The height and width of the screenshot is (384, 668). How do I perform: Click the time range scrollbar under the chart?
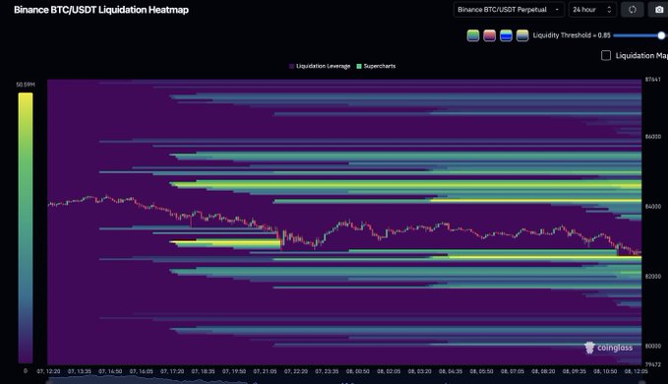[x=344, y=381]
